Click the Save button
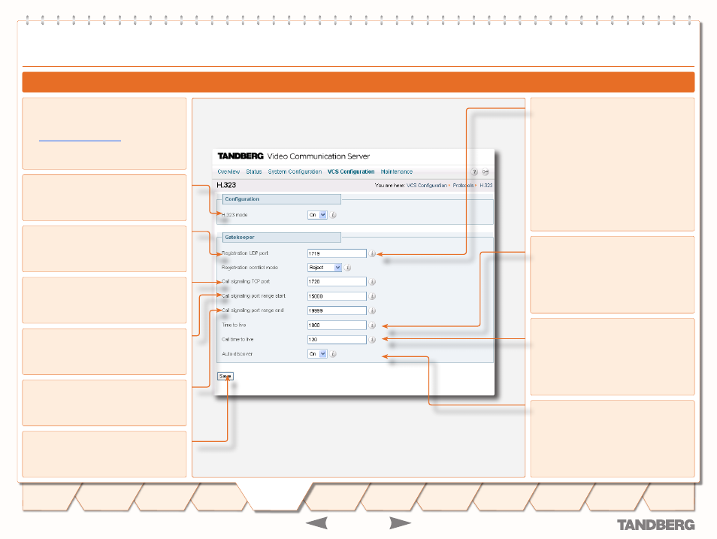The width and height of the screenshot is (717, 539). coord(225,376)
